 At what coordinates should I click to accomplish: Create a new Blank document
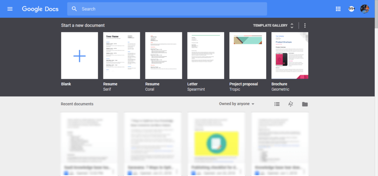[79, 55]
